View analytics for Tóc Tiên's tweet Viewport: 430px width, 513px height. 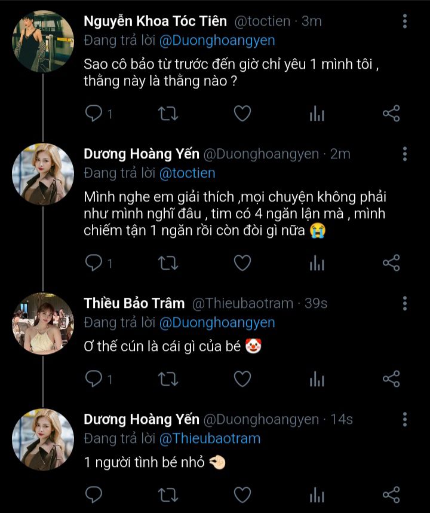tap(317, 114)
